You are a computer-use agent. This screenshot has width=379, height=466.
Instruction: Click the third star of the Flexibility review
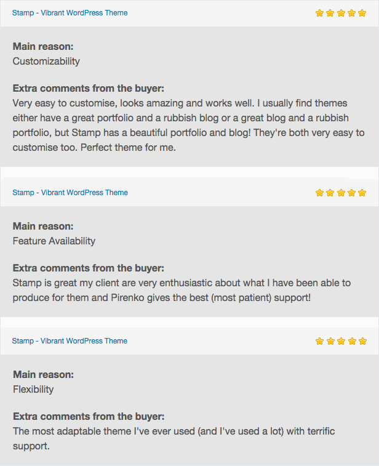(x=341, y=341)
